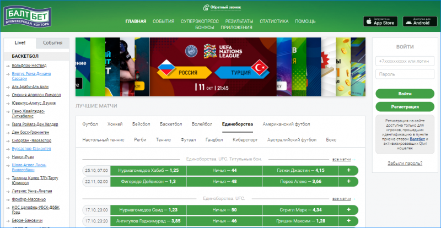The height and width of the screenshot is (228, 441).
Task: Open the Android download badge
Action: point(421,21)
